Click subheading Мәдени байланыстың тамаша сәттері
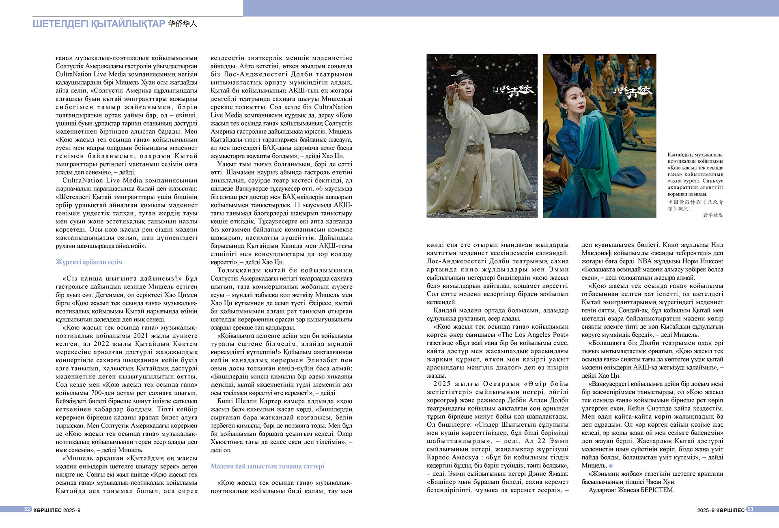This screenshot has height=528, width=779. coord(267,466)
